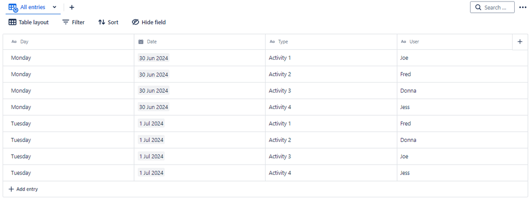Image resolution: width=529 pixels, height=199 pixels.
Task: Click the text type icon beside Day header
Action: (x=14, y=42)
